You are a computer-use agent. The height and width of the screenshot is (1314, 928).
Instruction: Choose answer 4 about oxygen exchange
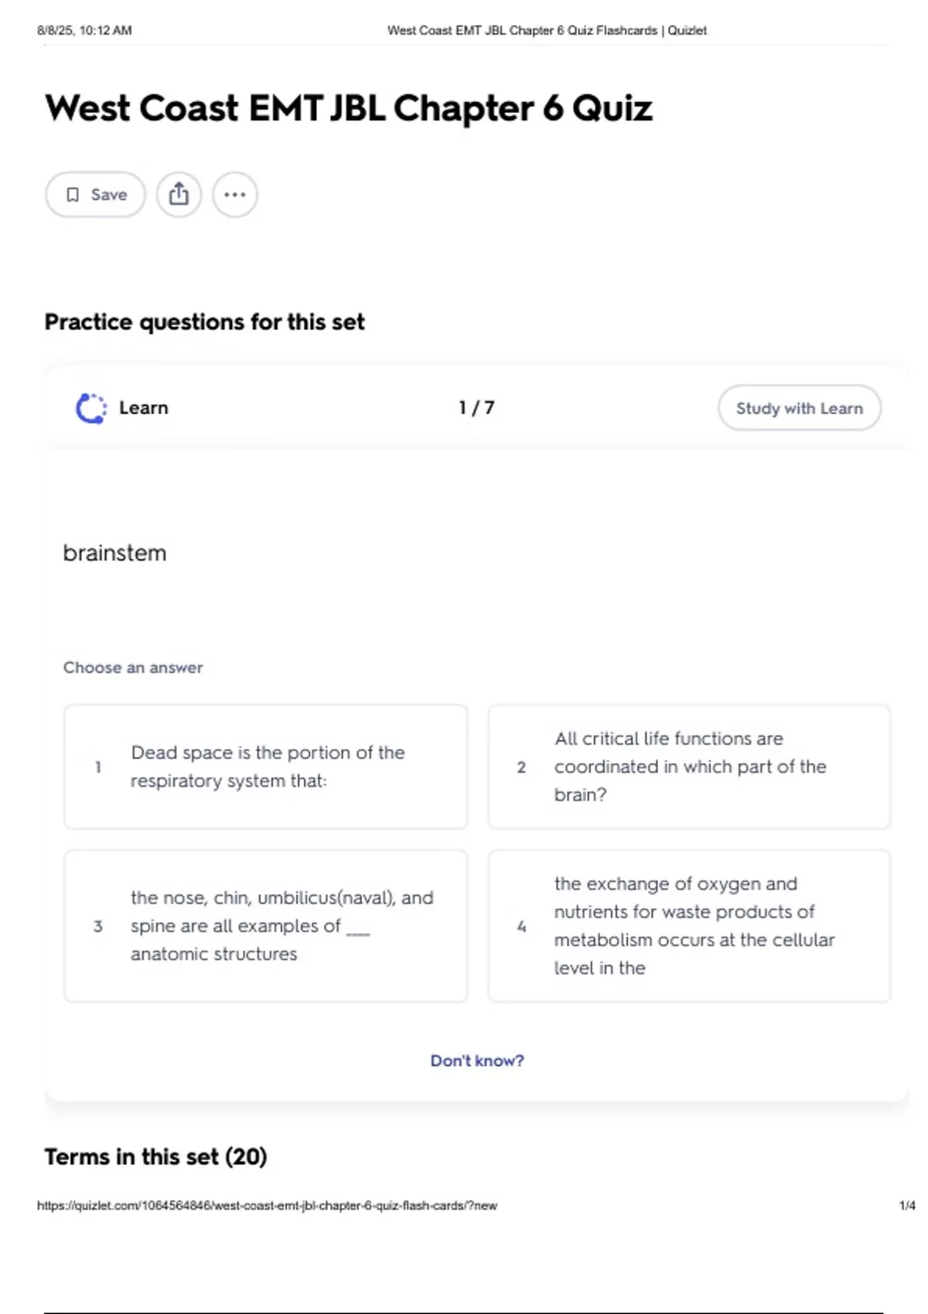[x=689, y=926]
